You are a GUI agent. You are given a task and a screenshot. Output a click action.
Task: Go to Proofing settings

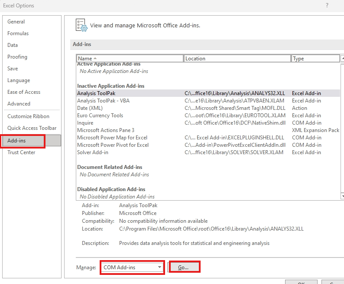17,57
